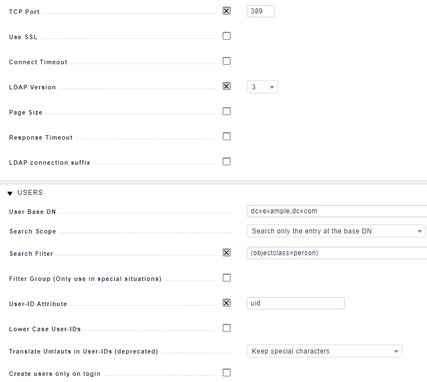Click the User Base DN field

pyautogui.click(x=337, y=211)
